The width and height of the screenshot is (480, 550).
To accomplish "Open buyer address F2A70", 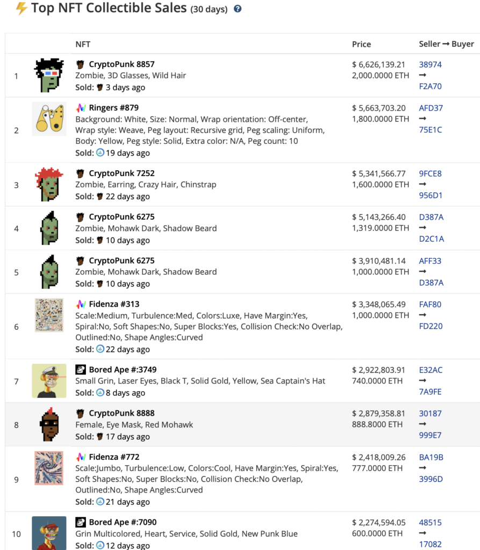I will pos(431,86).
